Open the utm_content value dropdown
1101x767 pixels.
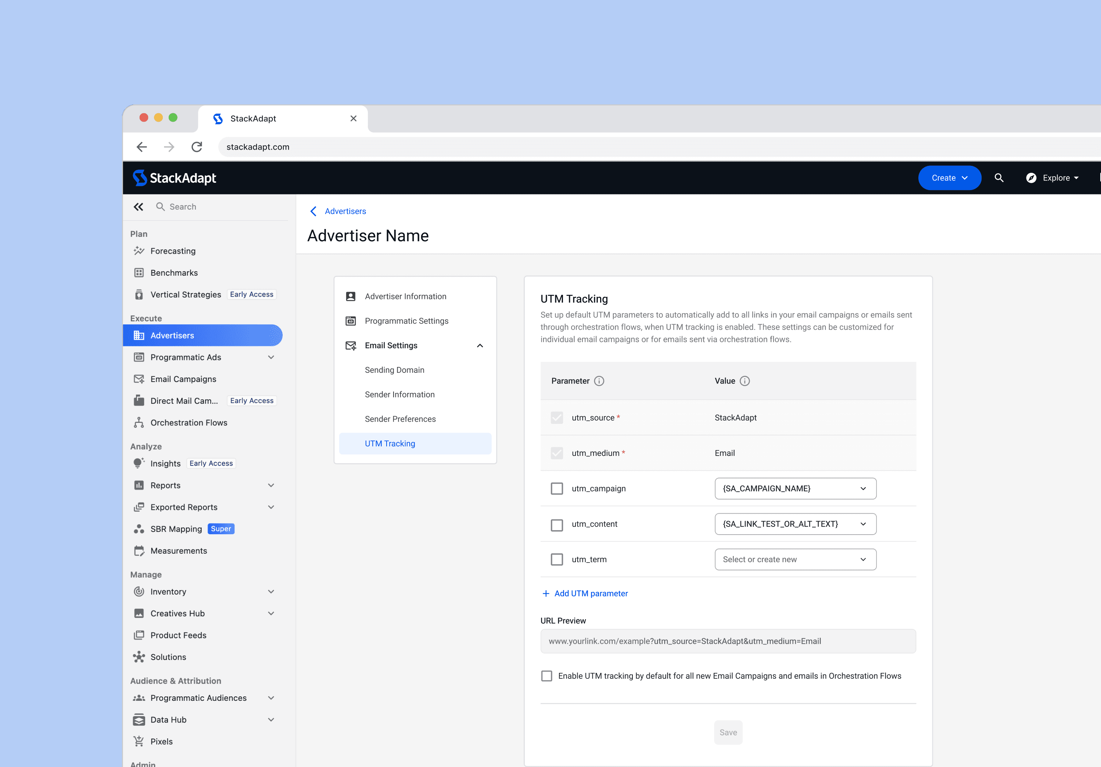point(795,524)
